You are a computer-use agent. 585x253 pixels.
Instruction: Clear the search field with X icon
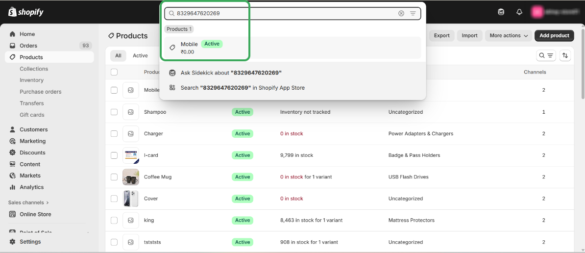[401, 13]
